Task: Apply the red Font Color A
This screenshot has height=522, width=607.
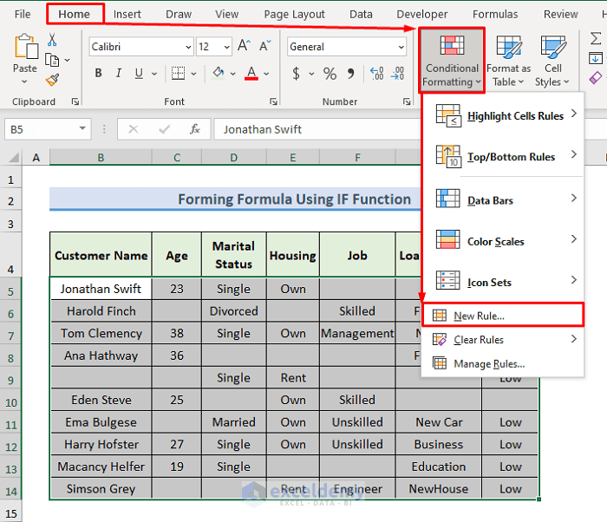Action: pos(251,73)
